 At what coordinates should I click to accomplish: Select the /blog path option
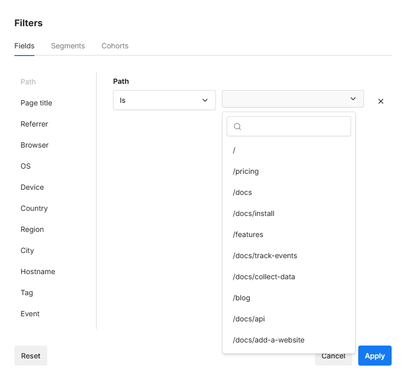(x=242, y=298)
